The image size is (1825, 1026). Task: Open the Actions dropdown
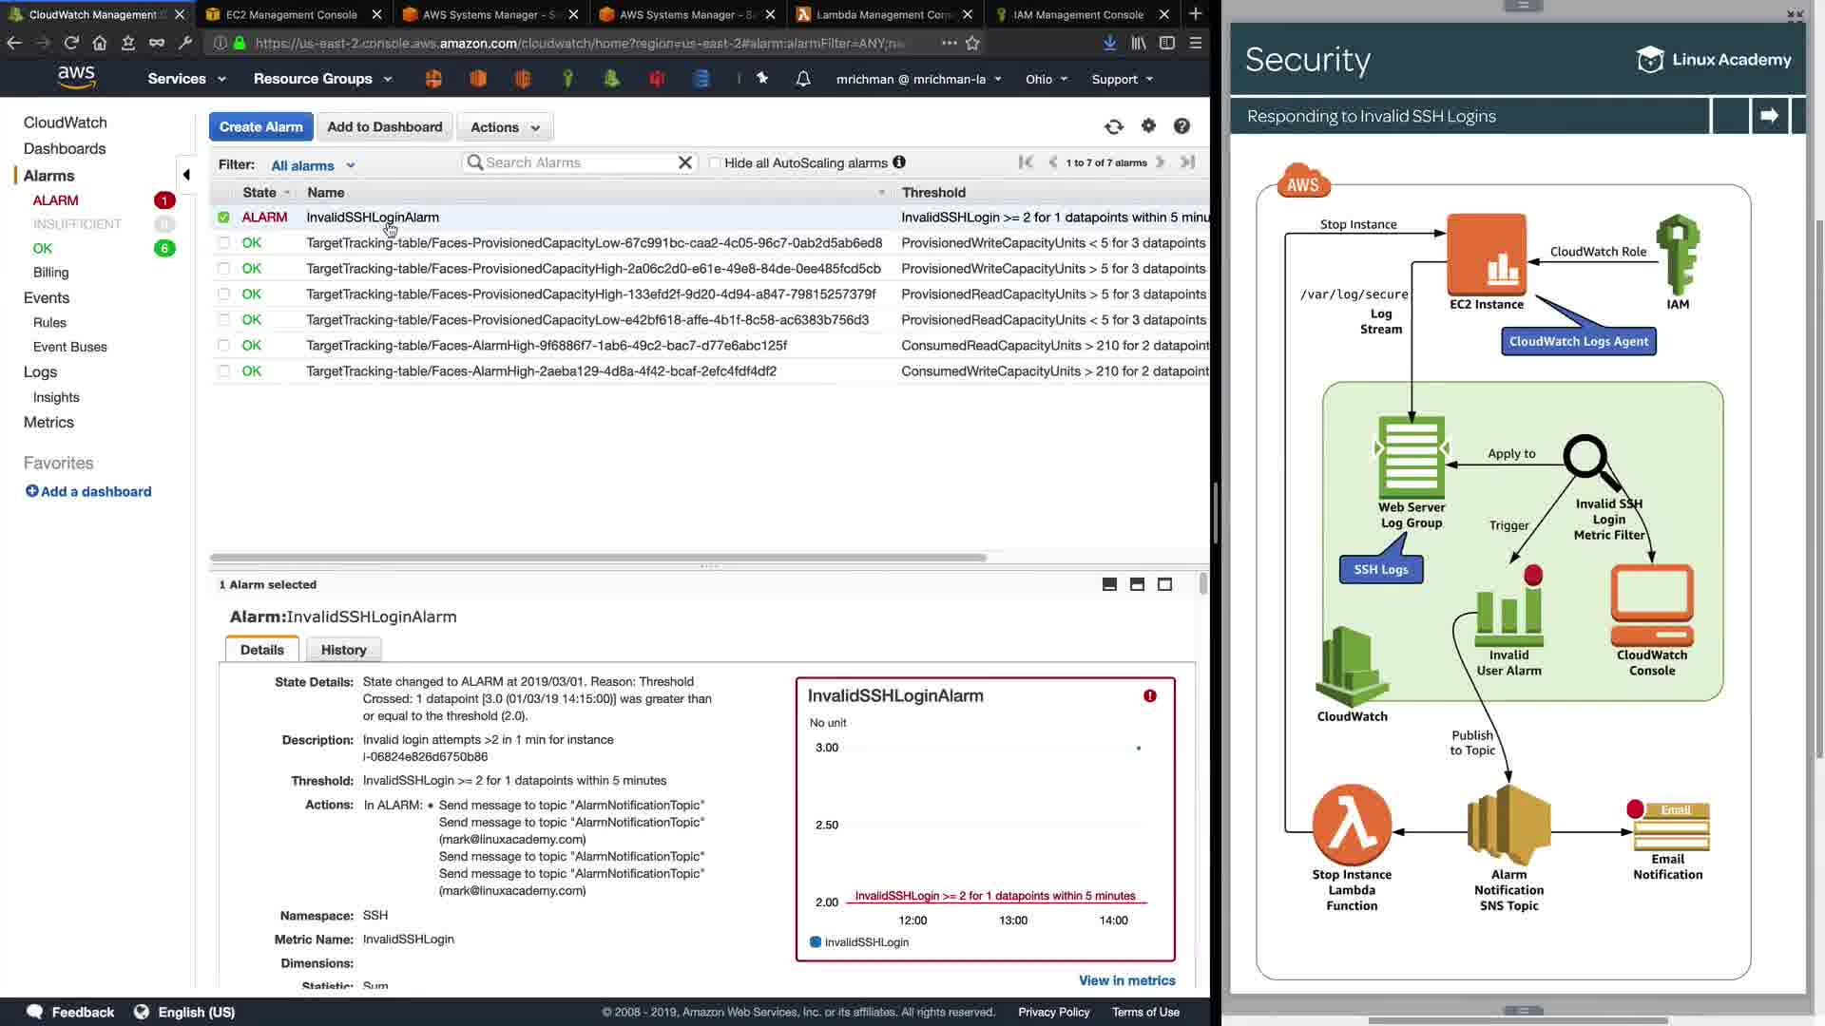pos(505,127)
